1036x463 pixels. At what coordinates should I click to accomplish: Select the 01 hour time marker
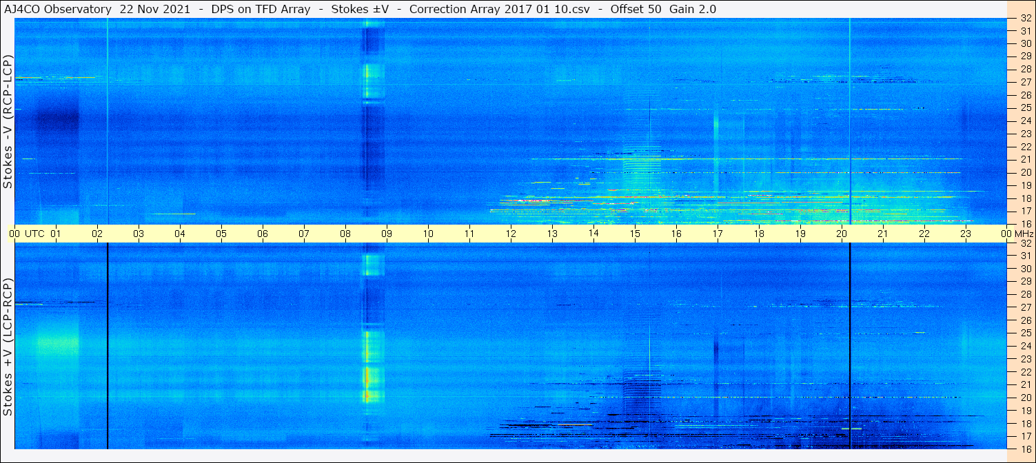tap(56, 234)
